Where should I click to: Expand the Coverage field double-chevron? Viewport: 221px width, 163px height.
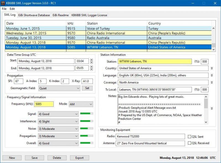point(212,82)
